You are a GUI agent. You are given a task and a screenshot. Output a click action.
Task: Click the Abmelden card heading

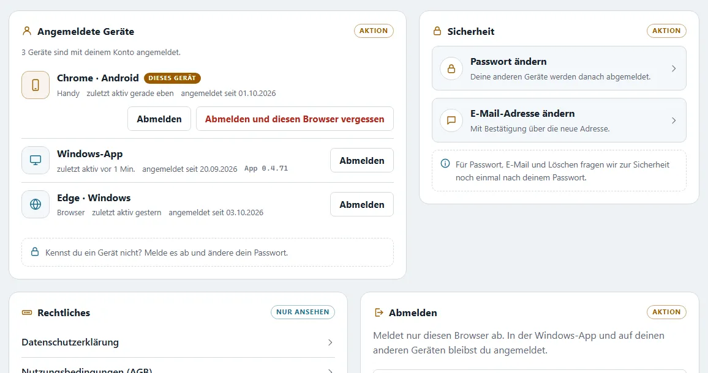tap(413, 312)
